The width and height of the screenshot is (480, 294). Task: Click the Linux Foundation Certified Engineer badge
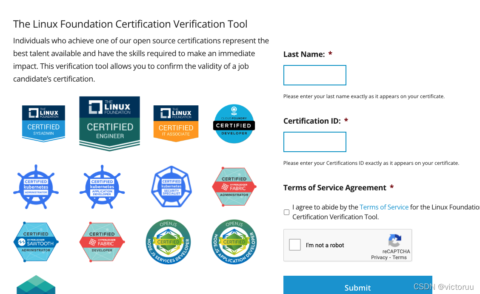point(110,124)
